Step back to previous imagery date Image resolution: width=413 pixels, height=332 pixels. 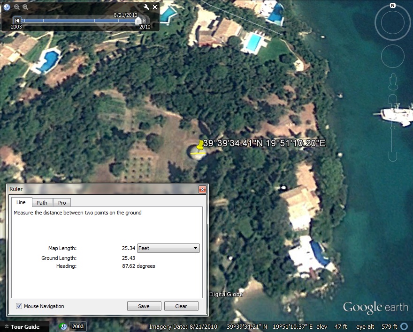17,20
